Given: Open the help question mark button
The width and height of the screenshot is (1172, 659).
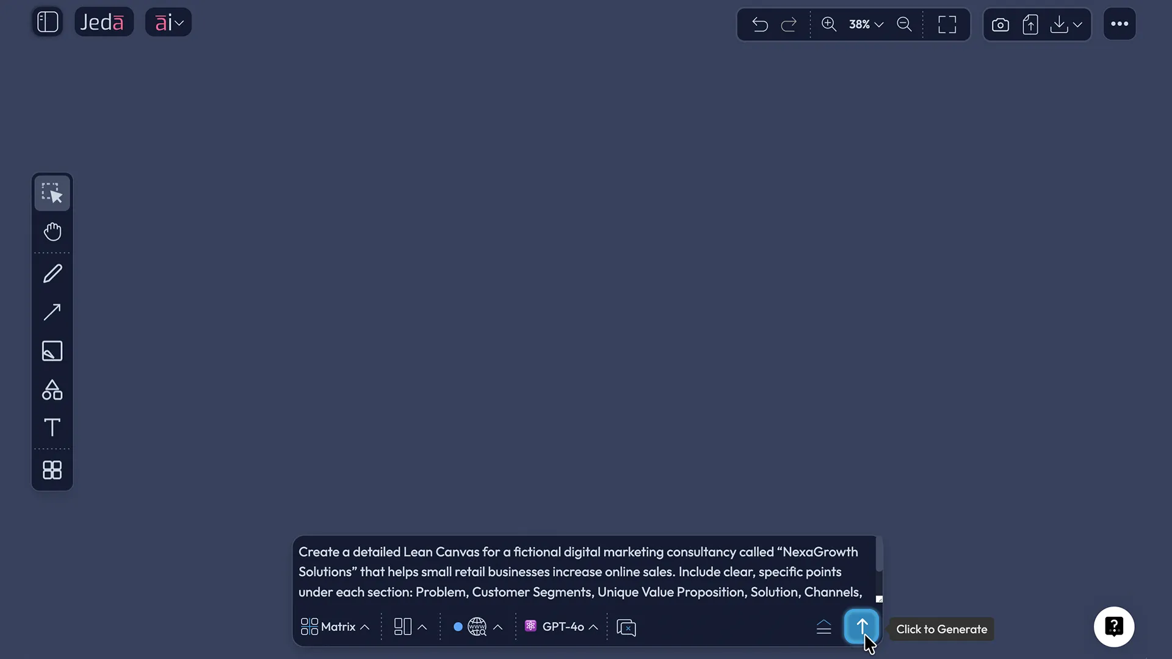Looking at the screenshot, I should click(x=1114, y=627).
